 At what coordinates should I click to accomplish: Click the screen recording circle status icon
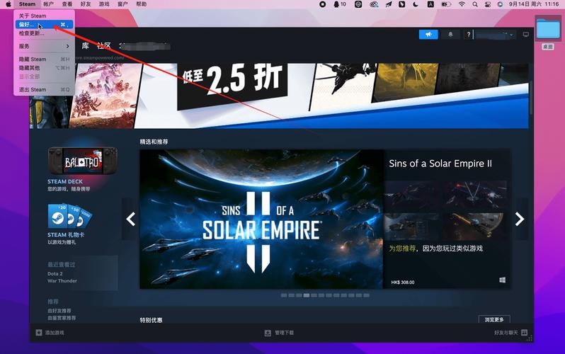(322, 4)
